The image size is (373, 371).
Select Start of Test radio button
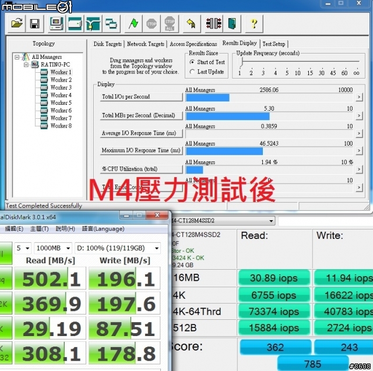(x=192, y=62)
